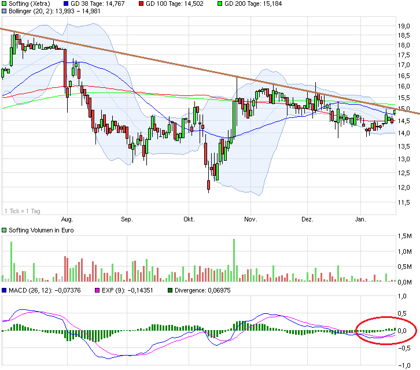
Task: Click the 12,5 price axis value
Action: tap(404, 173)
